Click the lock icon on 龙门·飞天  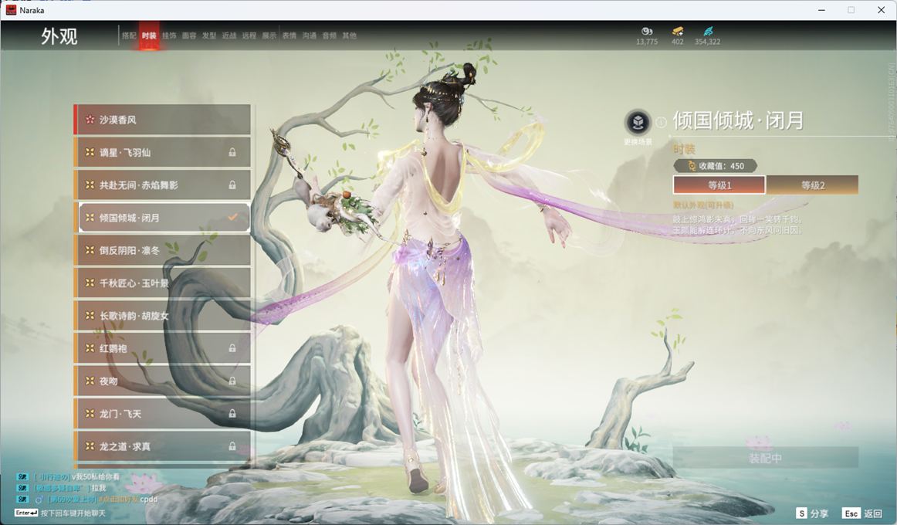pyautogui.click(x=232, y=414)
